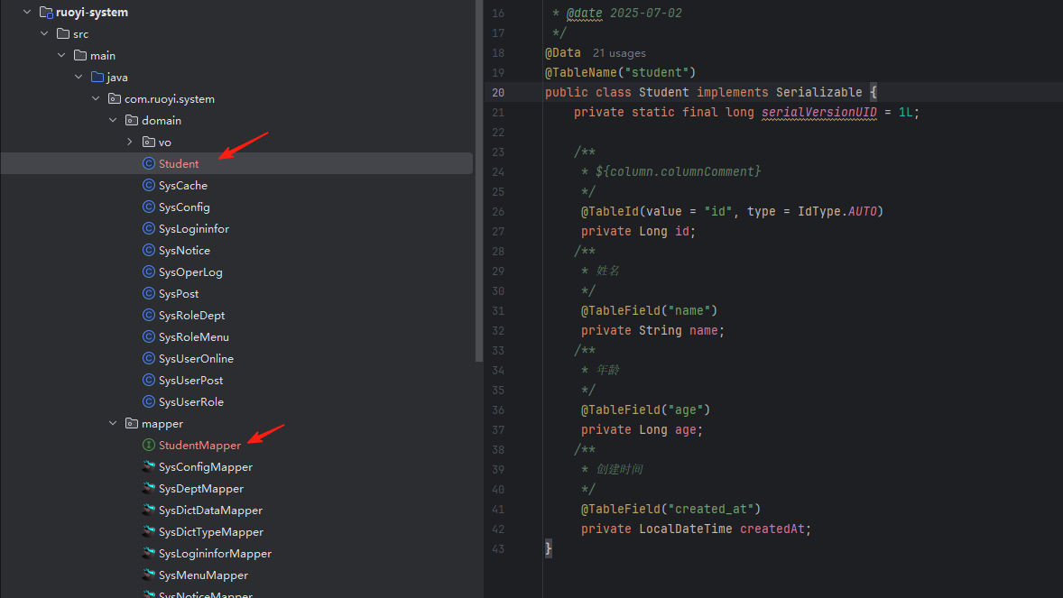Click the SysCache class icon
Image resolution: width=1063 pixels, height=598 pixels.
(149, 185)
